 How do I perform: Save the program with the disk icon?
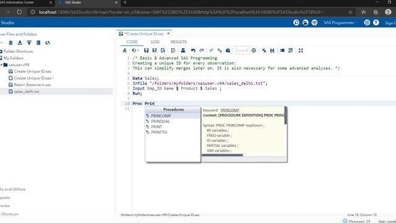tap(146, 50)
